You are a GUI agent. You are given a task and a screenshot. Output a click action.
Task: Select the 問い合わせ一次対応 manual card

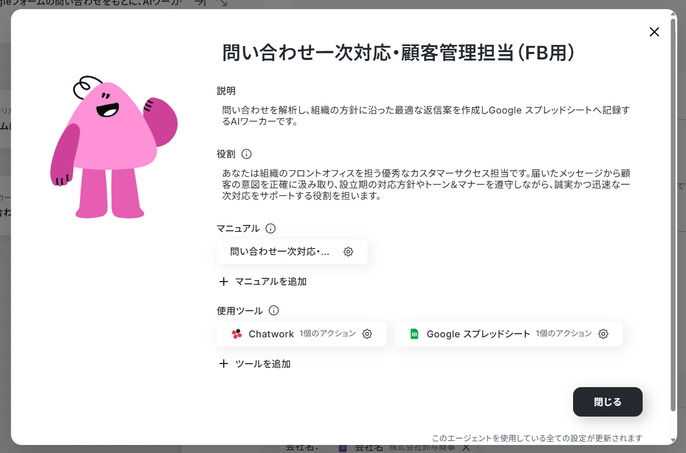292,252
